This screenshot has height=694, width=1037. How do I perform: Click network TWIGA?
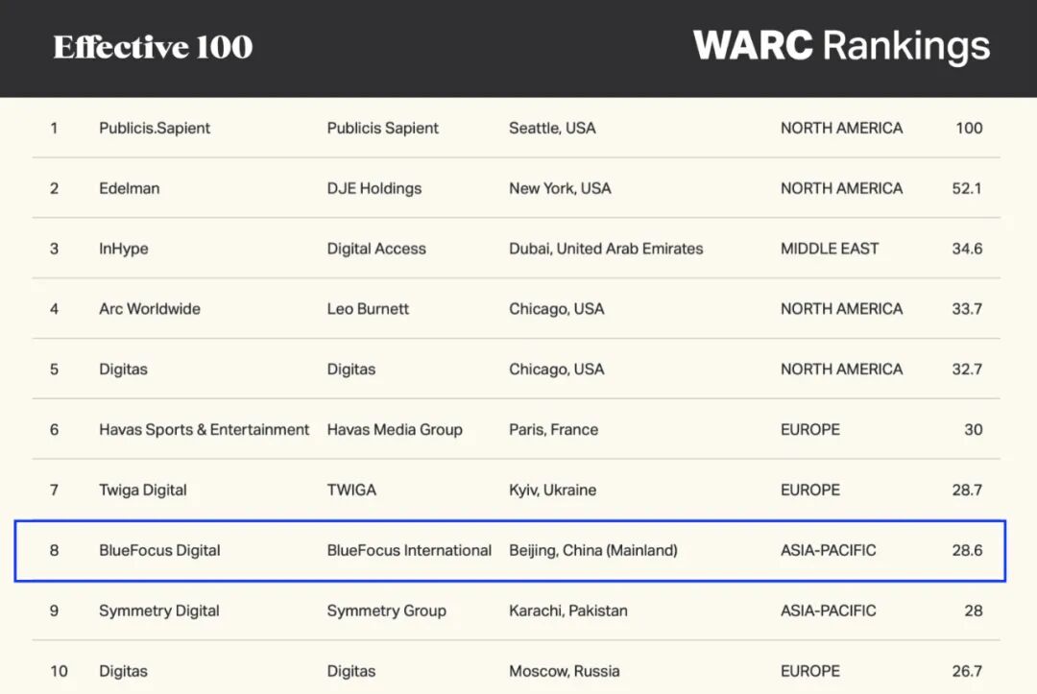pos(351,490)
